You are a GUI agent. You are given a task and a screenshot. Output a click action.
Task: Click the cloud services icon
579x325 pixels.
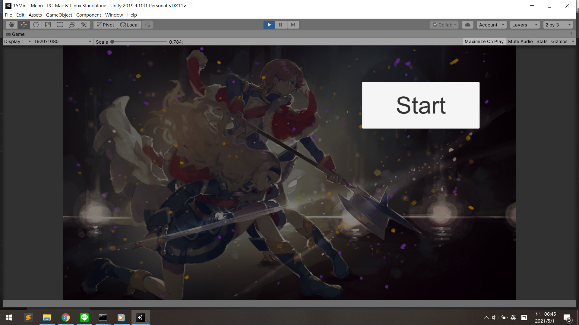(x=467, y=25)
